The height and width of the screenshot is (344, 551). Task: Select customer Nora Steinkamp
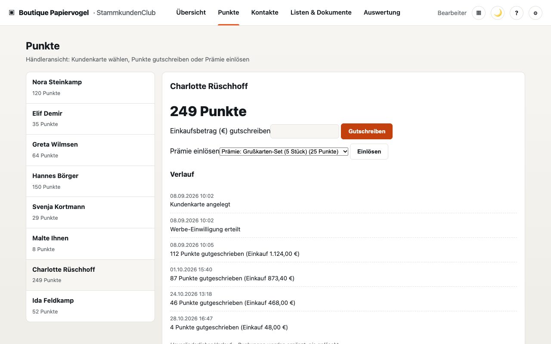click(x=90, y=88)
